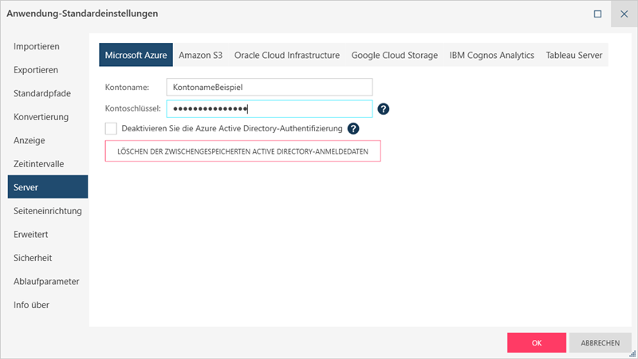This screenshot has height=359, width=638.
Task: Click the OK button
Action: [x=537, y=343]
